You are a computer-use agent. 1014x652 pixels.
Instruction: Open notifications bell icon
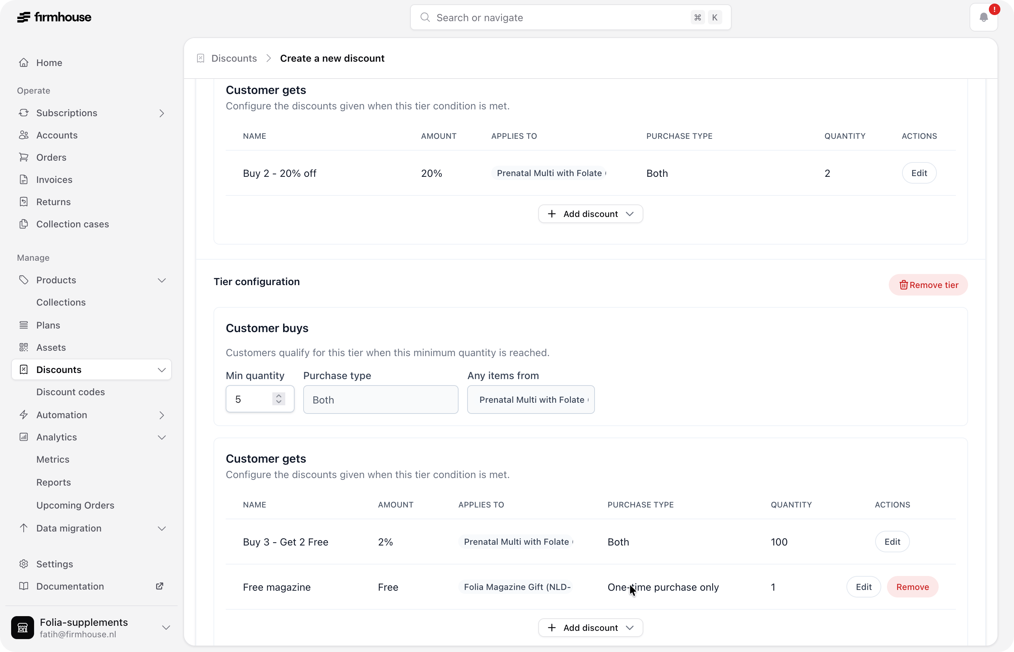tap(984, 17)
